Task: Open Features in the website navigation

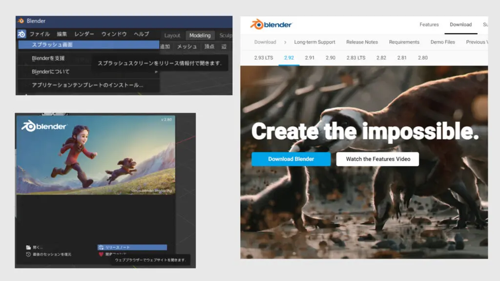Action: click(429, 24)
